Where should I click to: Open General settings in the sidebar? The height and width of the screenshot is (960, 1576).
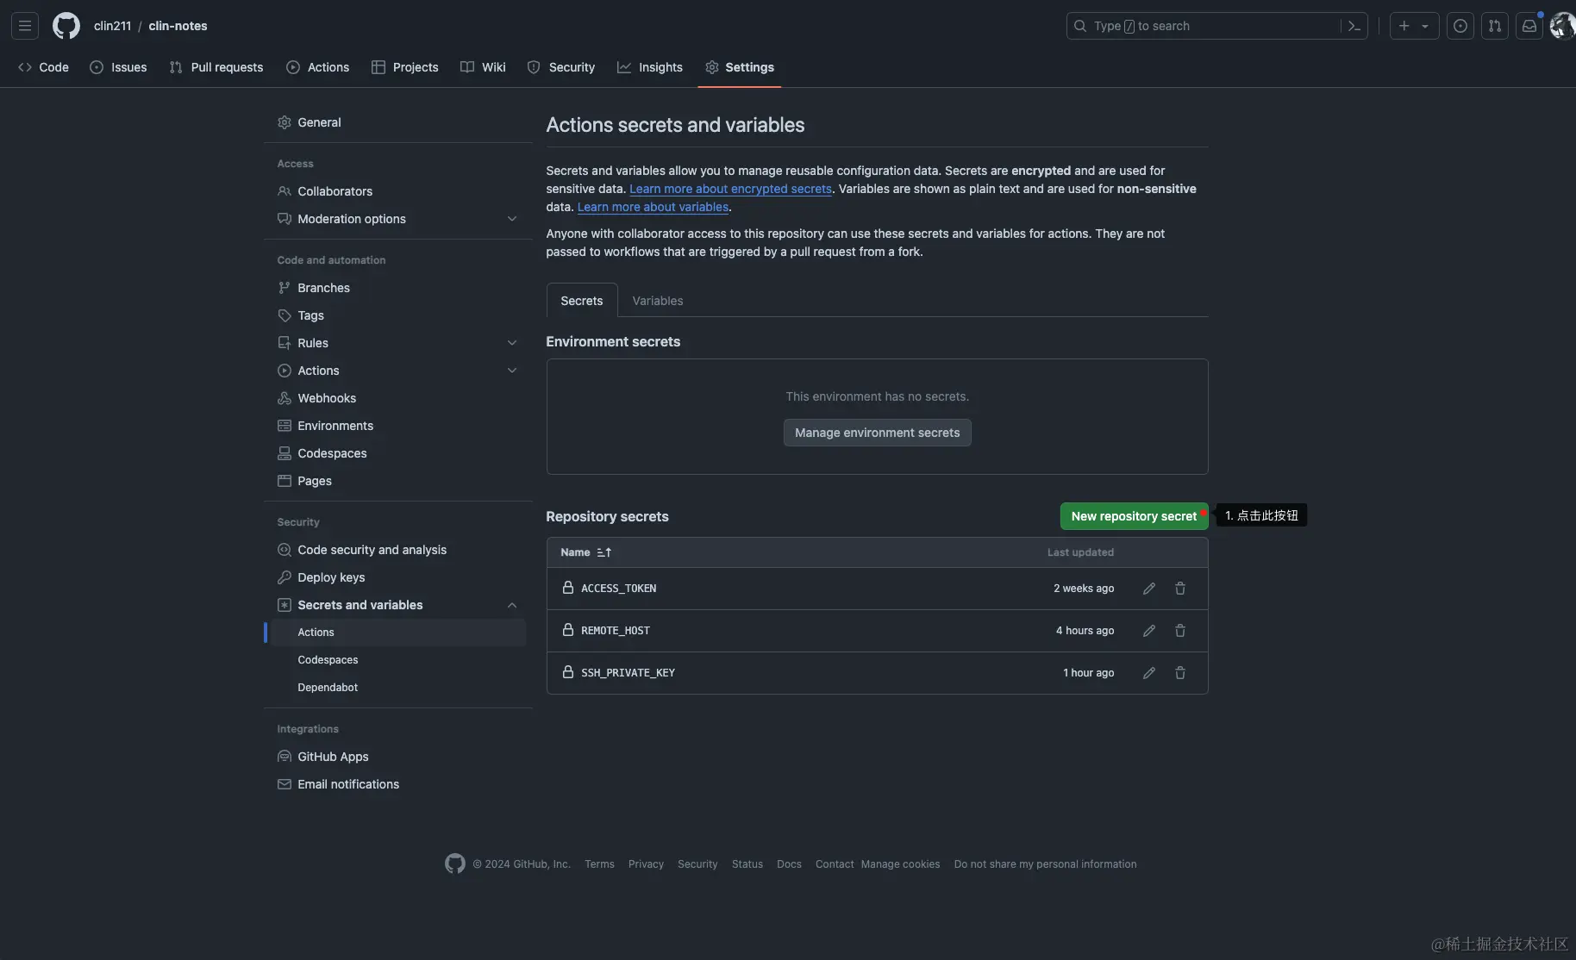397,122
